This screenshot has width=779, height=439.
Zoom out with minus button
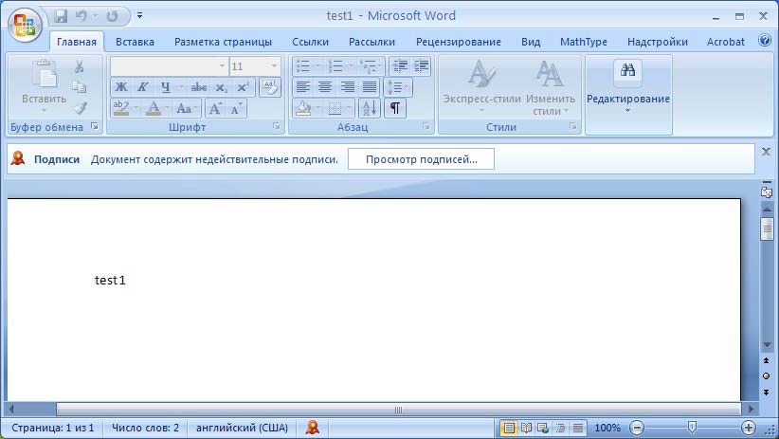tap(637, 427)
